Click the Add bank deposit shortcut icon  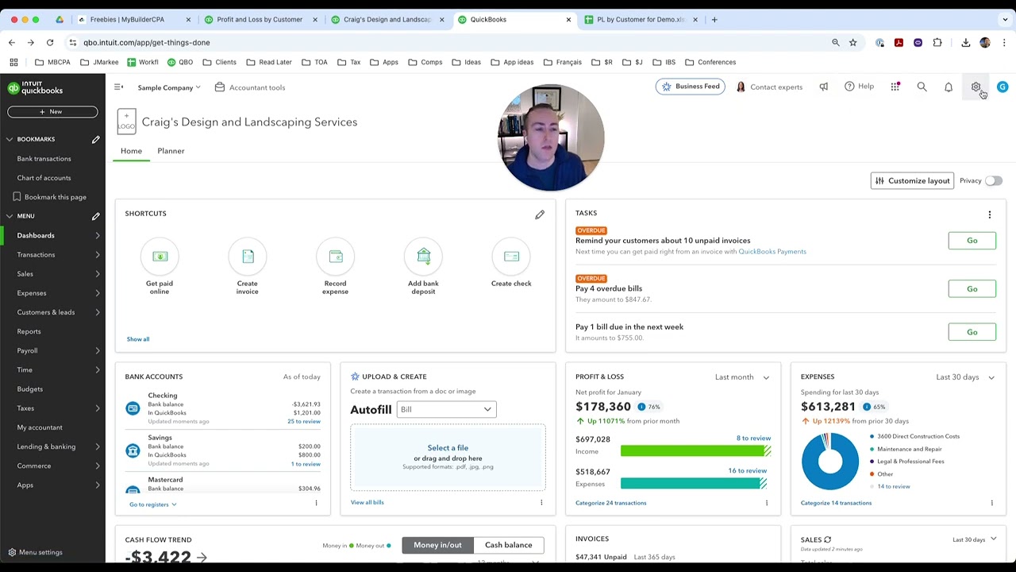(423, 257)
